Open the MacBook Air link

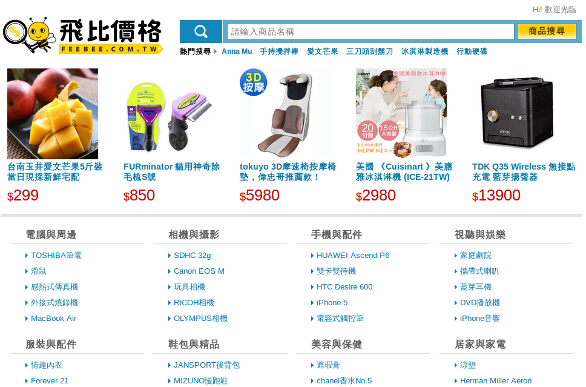53,318
